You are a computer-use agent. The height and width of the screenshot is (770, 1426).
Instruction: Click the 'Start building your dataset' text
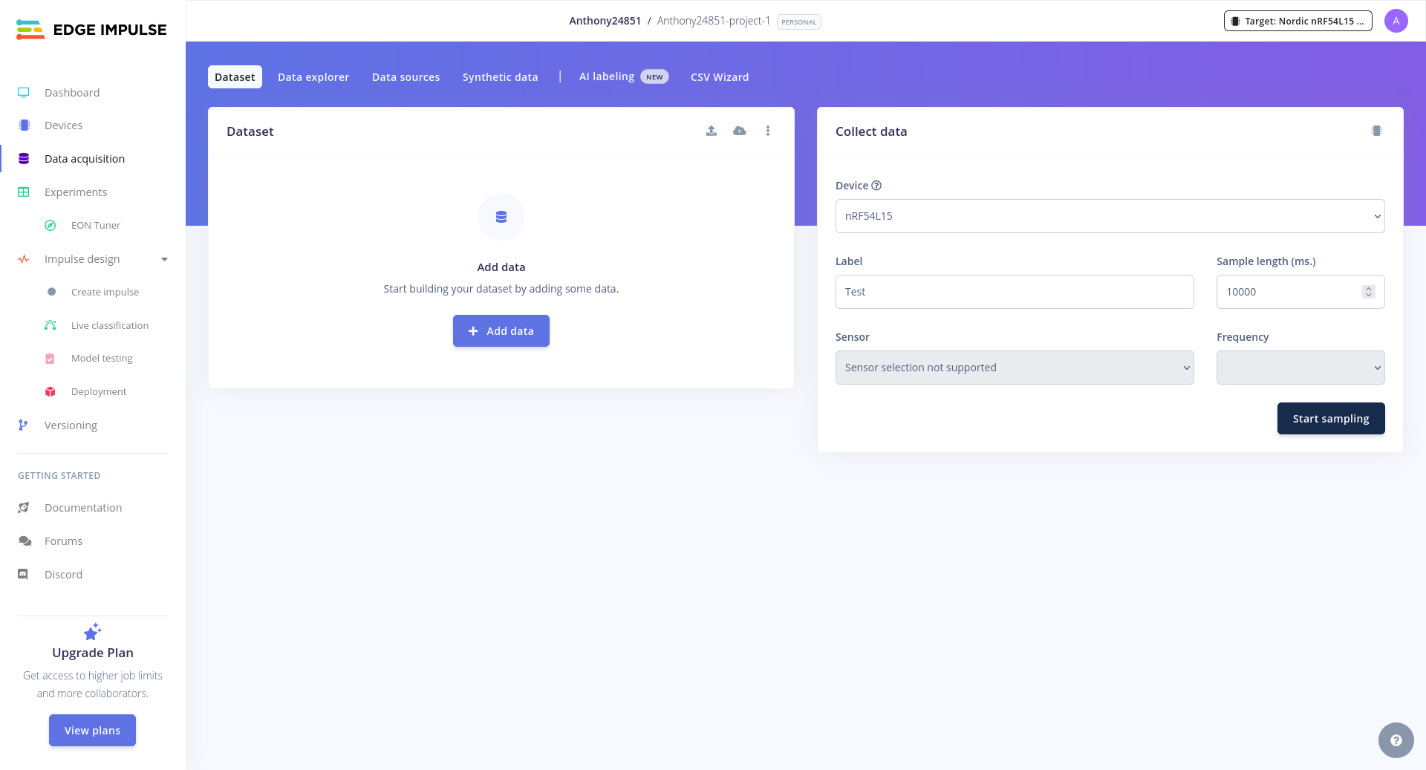click(501, 289)
